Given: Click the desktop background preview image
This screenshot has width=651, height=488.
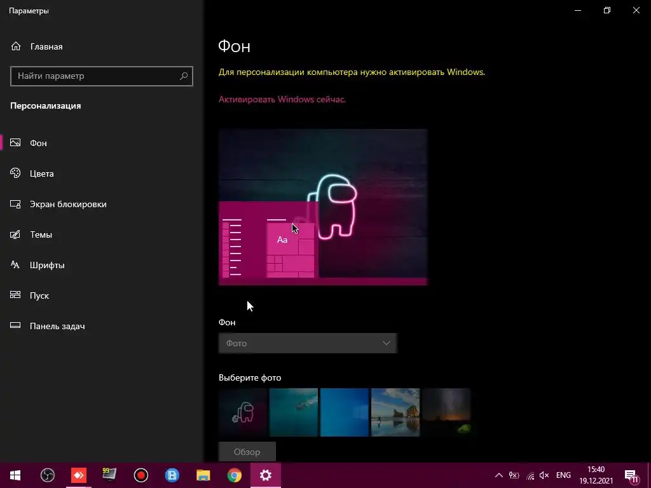Looking at the screenshot, I should tap(323, 207).
